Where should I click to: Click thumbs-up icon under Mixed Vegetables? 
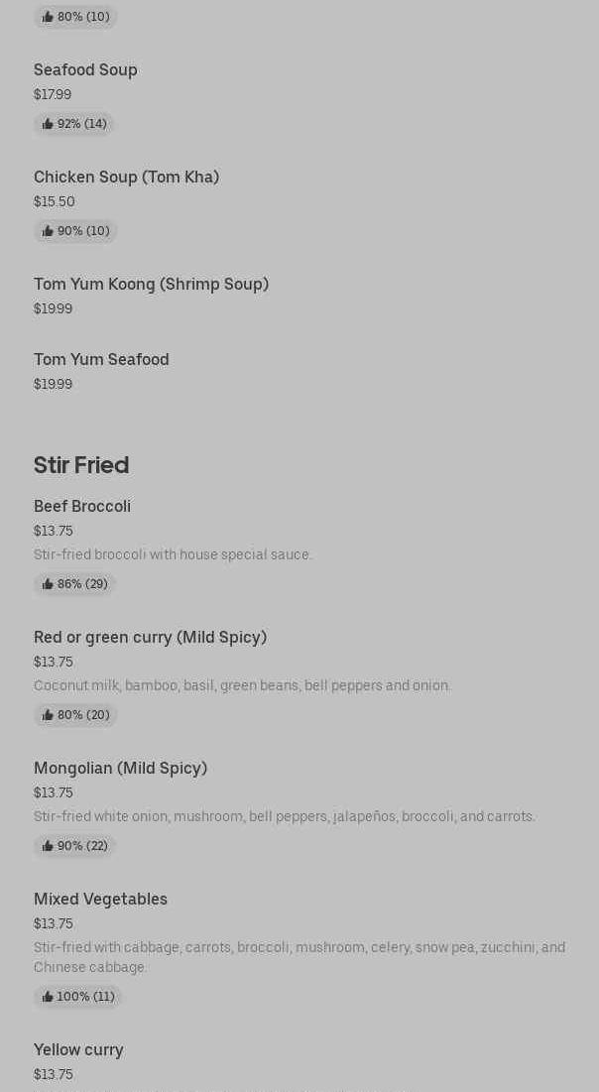(48, 997)
